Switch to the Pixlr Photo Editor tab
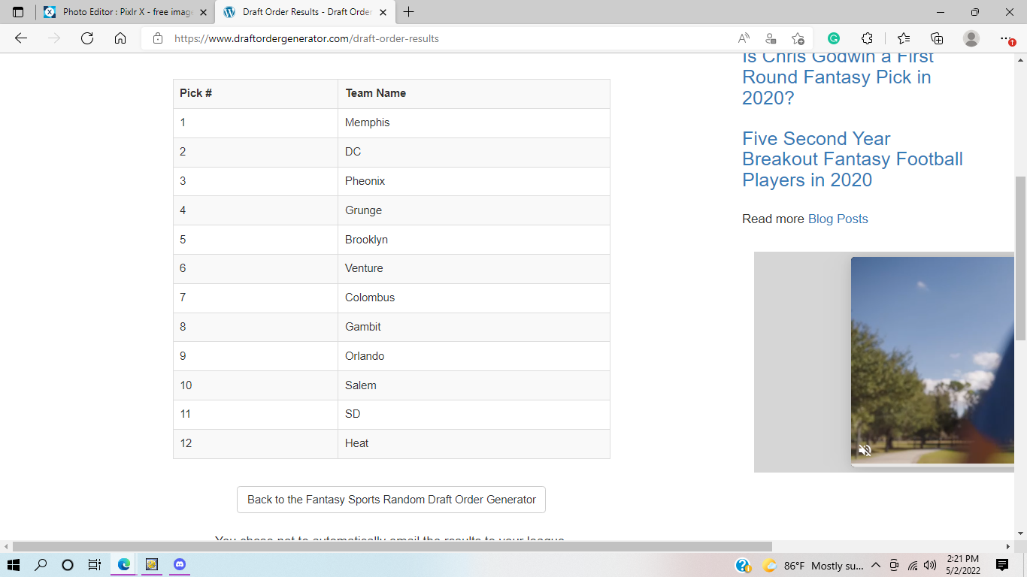1027x577 pixels. coord(120,12)
